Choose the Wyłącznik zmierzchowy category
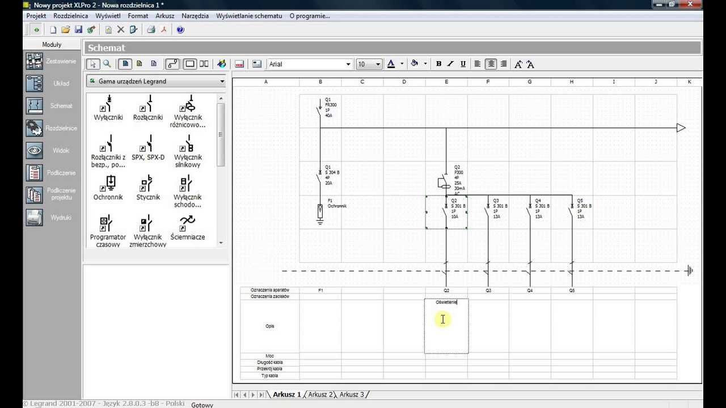The image size is (726, 408). pyautogui.click(x=148, y=231)
